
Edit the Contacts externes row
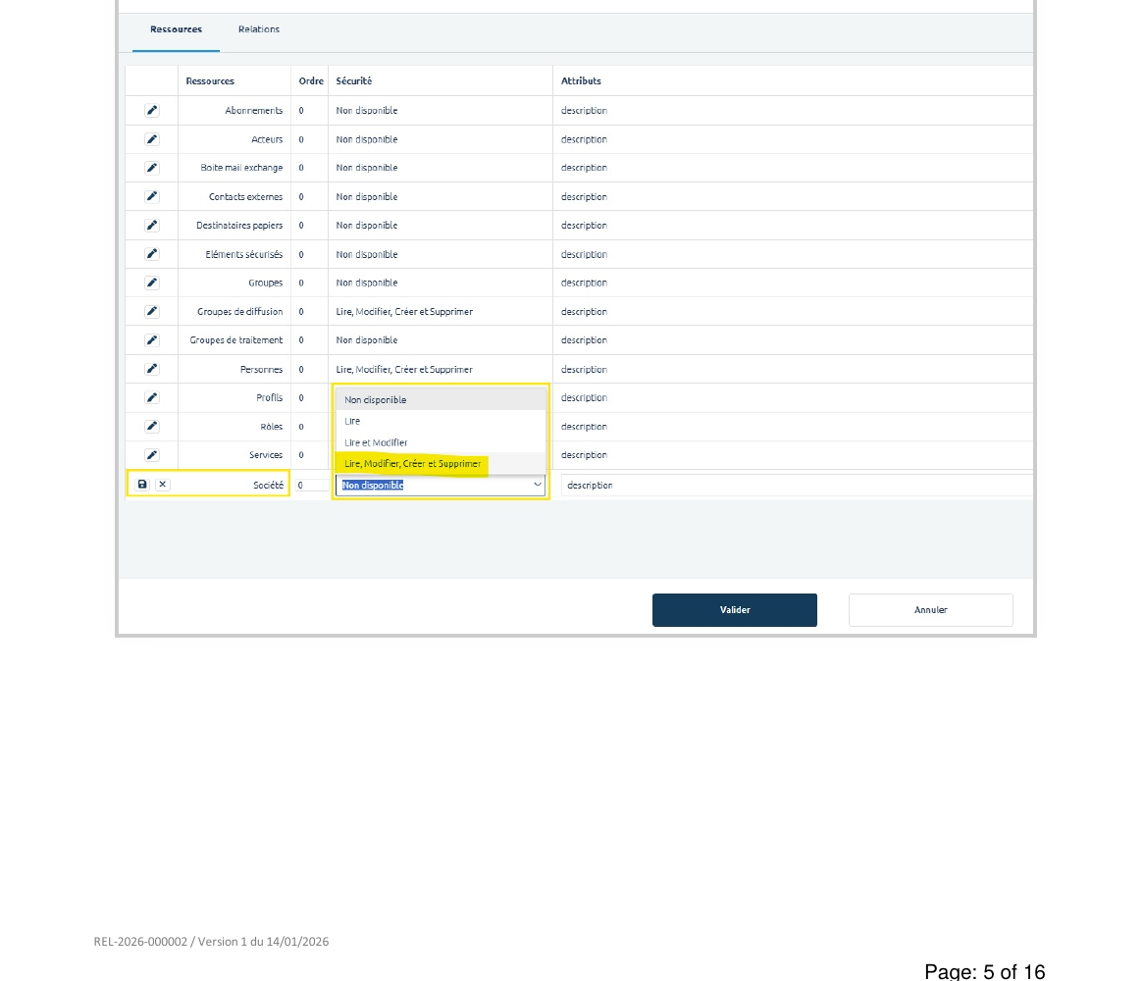point(151,196)
